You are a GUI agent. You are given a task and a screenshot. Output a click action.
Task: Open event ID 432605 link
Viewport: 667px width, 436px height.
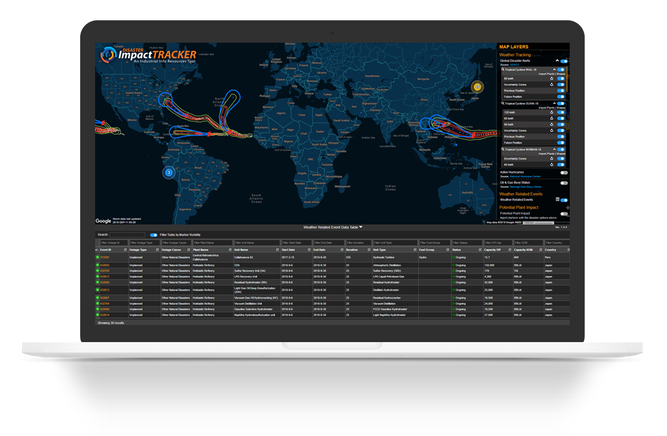coord(105,282)
